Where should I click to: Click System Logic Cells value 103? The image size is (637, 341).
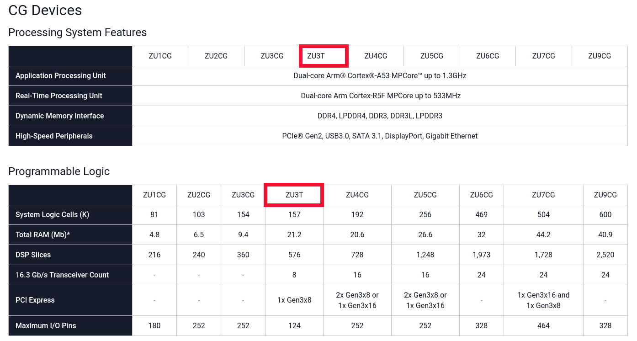pos(199,215)
